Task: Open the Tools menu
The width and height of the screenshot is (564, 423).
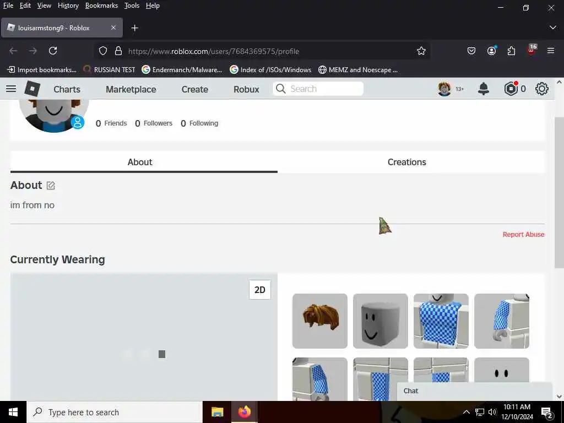Action: click(132, 6)
